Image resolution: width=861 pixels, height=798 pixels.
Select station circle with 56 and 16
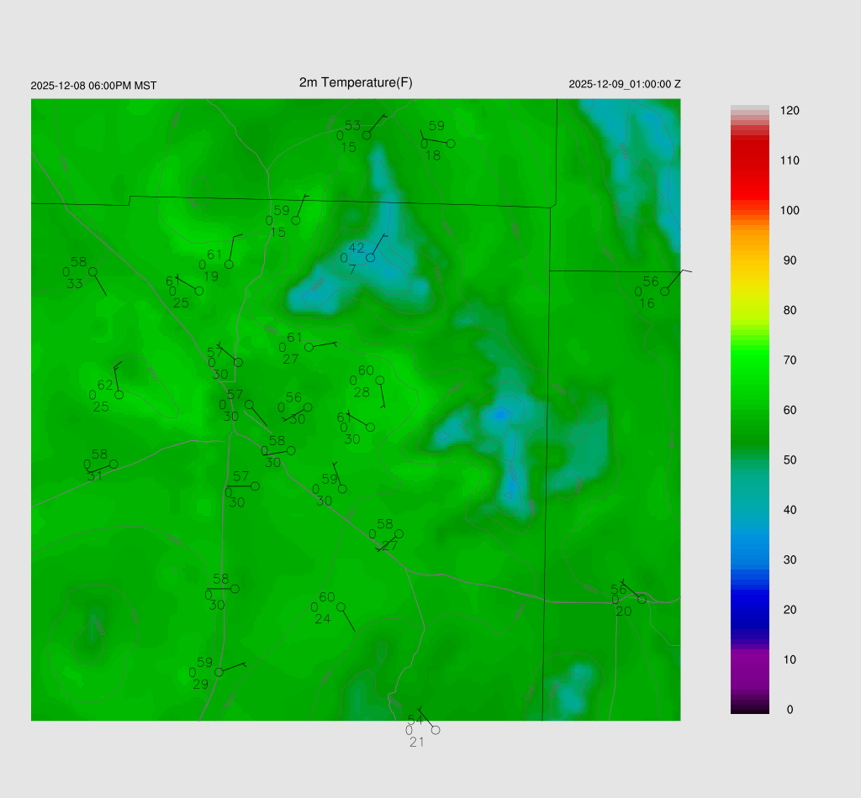664,291
